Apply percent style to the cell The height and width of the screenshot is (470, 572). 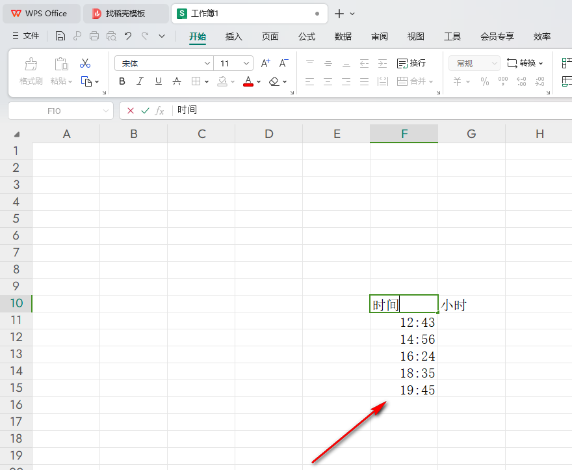(x=484, y=81)
